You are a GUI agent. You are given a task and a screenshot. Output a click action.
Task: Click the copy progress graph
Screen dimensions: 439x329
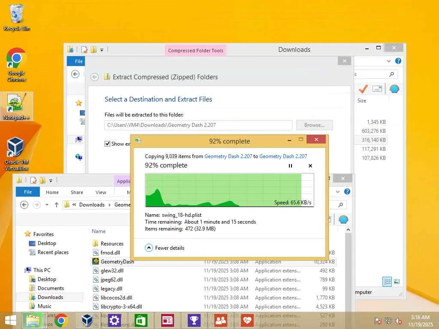[229, 190]
